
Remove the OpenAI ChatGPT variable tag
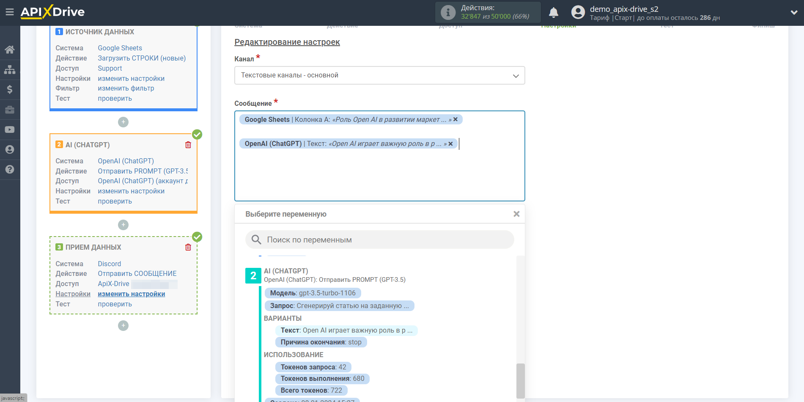click(450, 144)
